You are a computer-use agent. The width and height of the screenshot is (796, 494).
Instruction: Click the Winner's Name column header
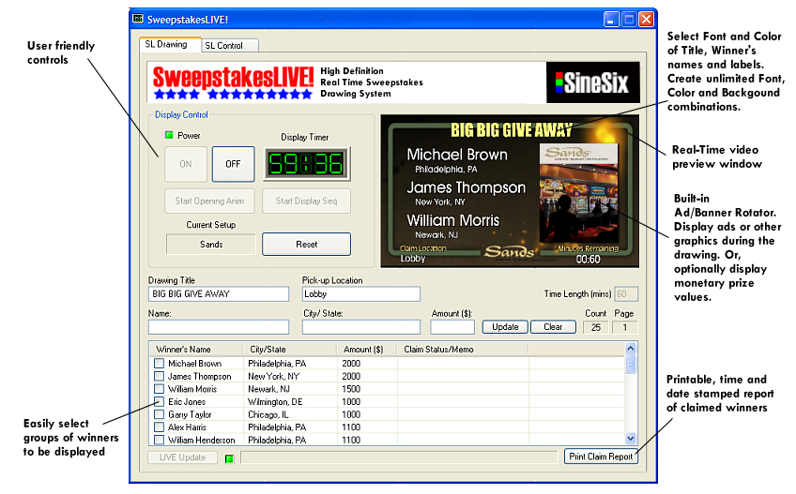[196, 349]
